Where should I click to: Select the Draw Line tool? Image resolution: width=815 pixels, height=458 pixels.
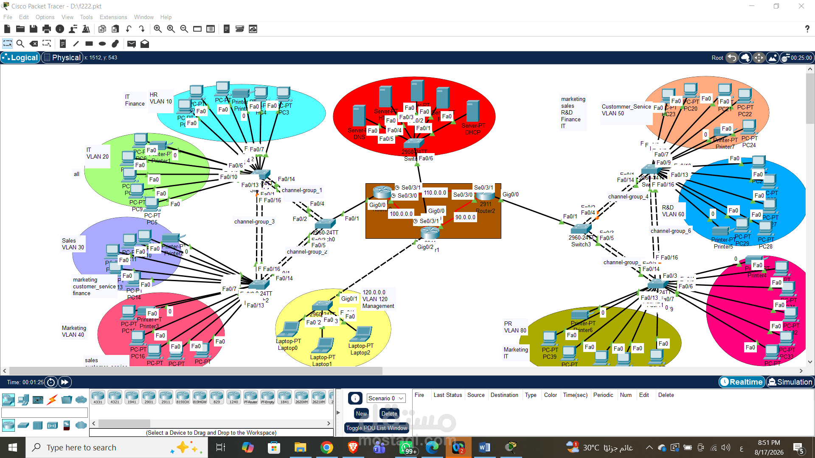pos(76,44)
